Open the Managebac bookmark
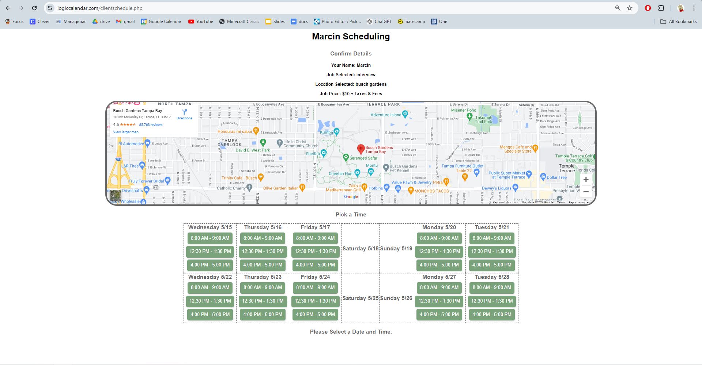Viewport: 702px width, 365px height. point(71,22)
